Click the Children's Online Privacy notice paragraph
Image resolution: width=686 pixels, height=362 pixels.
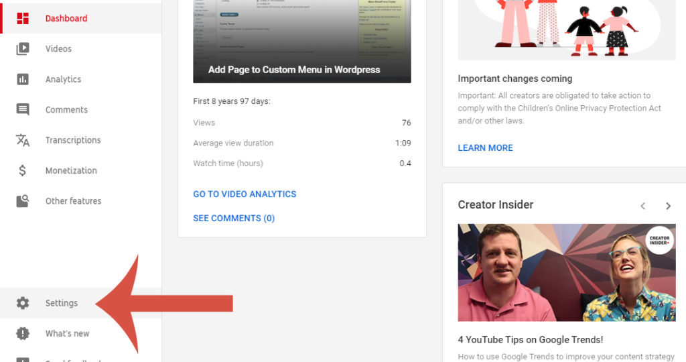(559, 108)
